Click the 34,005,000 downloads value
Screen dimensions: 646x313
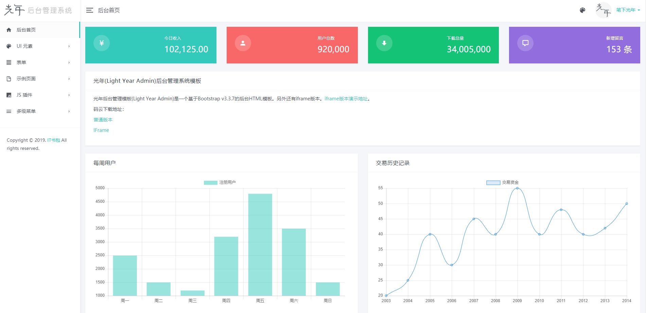click(469, 50)
